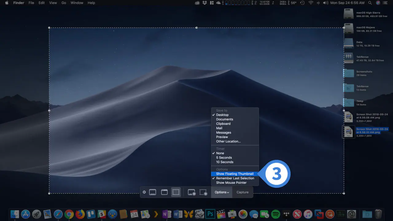Open Trash in the Dock

point(378,214)
